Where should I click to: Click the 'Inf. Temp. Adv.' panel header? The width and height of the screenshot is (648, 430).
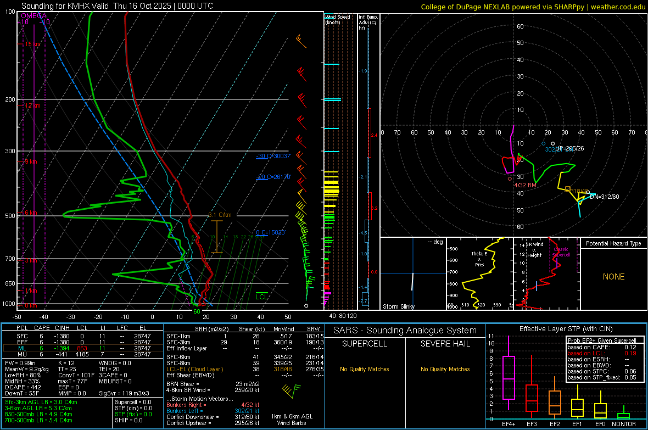(368, 23)
